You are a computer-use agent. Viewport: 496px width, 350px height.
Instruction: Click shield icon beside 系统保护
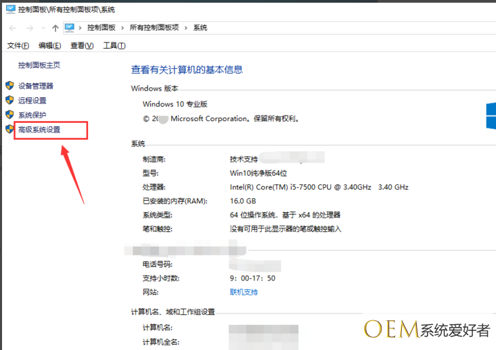(x=9, y=115)
